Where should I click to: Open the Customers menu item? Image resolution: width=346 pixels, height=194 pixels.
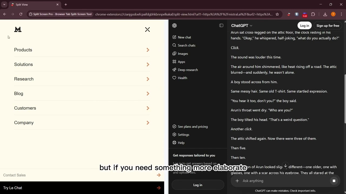click(82, 108)
